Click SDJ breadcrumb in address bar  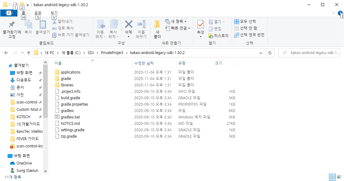(91, 53)
